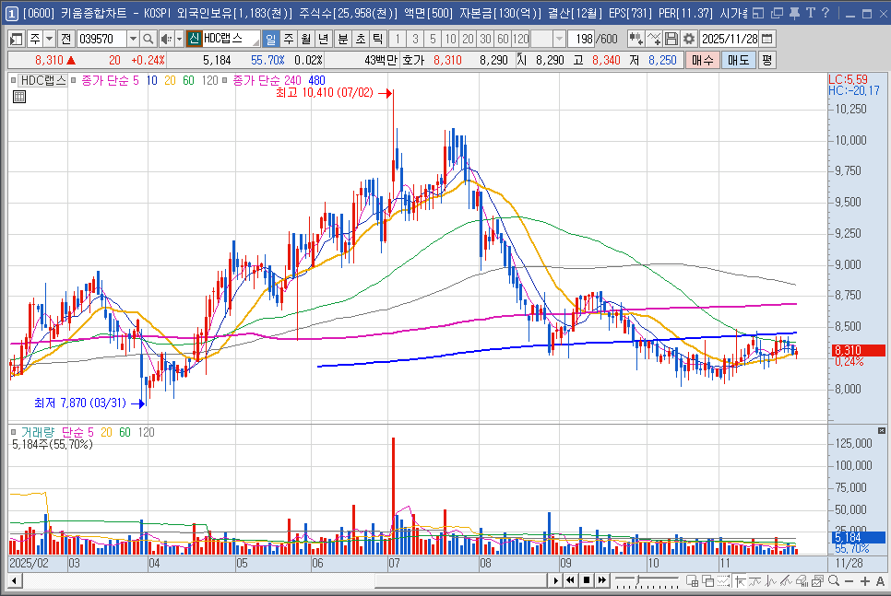
Task: Select the 초 second period toggle
Action: click(x=361, y=39)
